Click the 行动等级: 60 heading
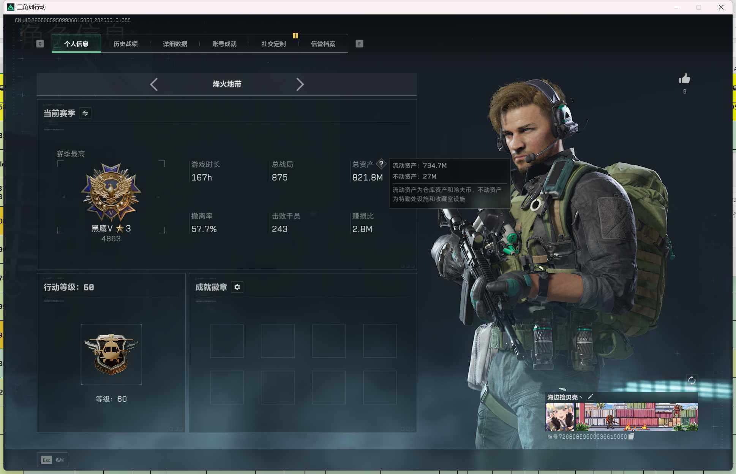 click(69, 287)
